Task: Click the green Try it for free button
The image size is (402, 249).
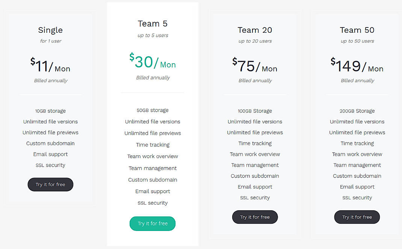Action: pyautogui.click(x=153, y=223)
